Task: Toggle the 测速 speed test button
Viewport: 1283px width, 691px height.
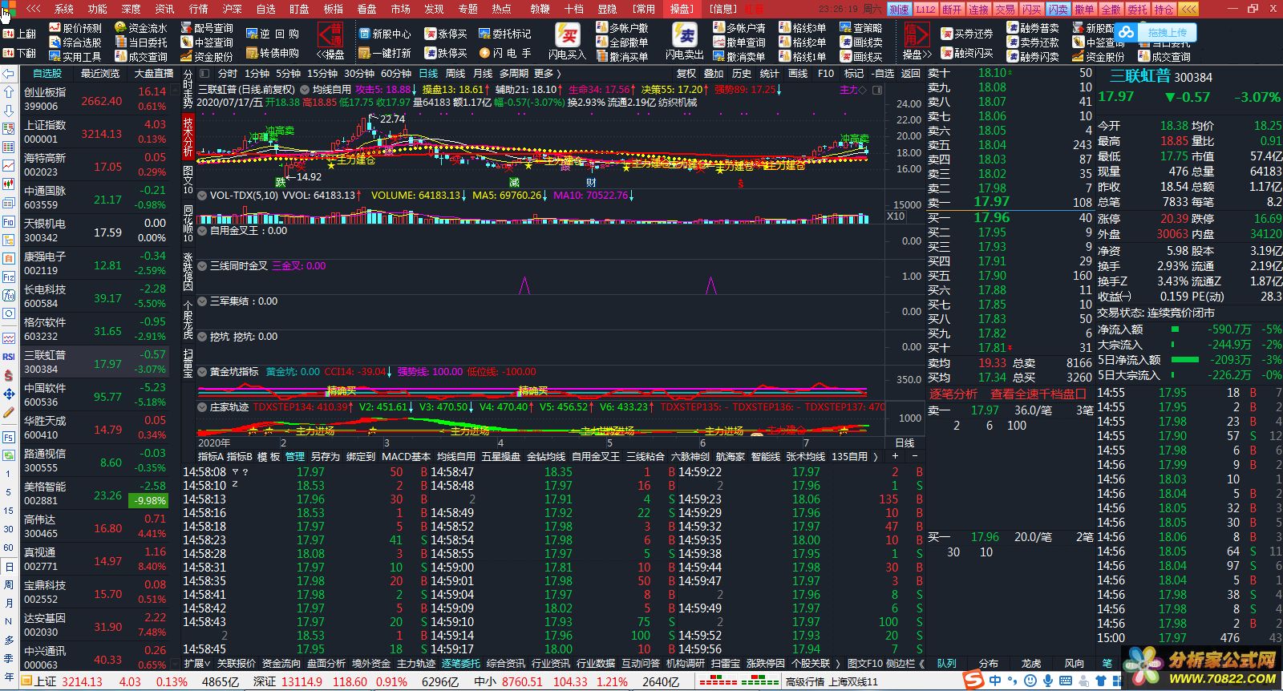Action: pyautogui.click(x=900, y=9)
